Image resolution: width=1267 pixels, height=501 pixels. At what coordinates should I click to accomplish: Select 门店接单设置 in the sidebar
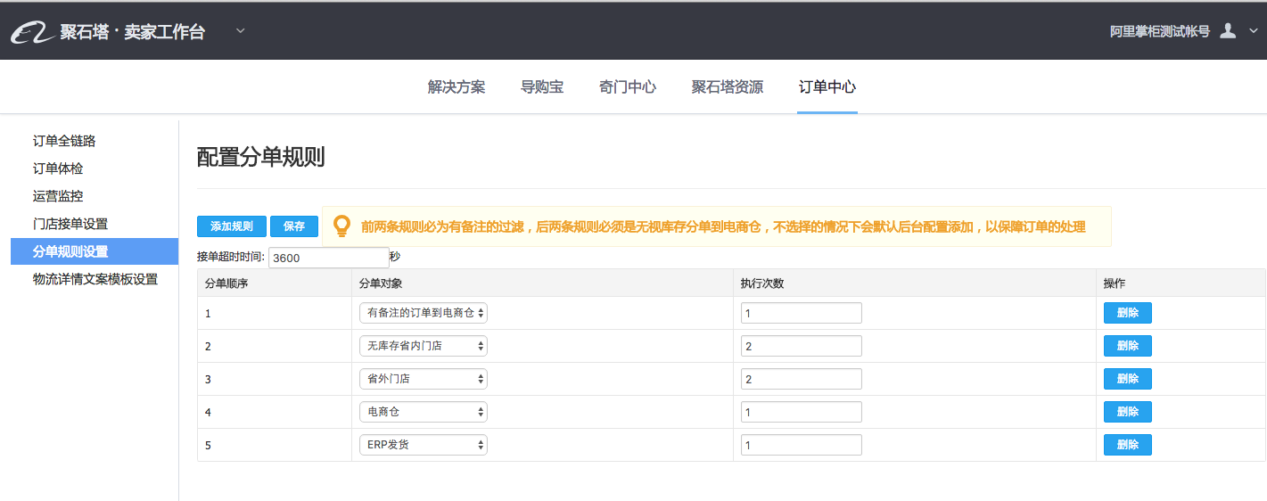70,224
